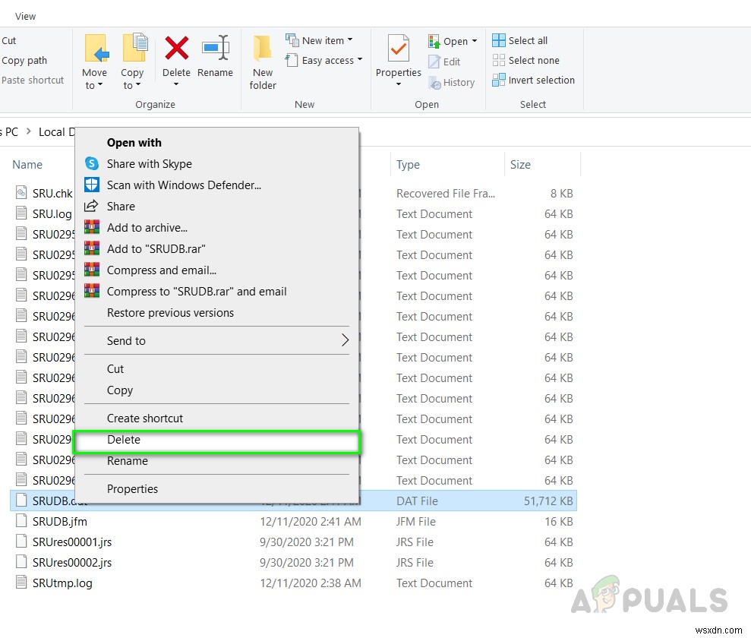Viewport: 751px width, 638px height.
Task: Expand the Open button dropdown arrow
Action: pos(475,41)
